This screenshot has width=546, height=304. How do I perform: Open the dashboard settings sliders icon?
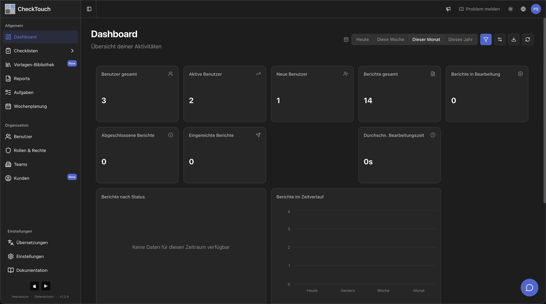tap(500, 39)
